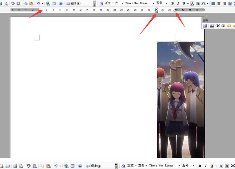Toggle right alignment in top toolbar
Image resolution: width=235 pixels, height=169 pixels.
coord(224,3)
